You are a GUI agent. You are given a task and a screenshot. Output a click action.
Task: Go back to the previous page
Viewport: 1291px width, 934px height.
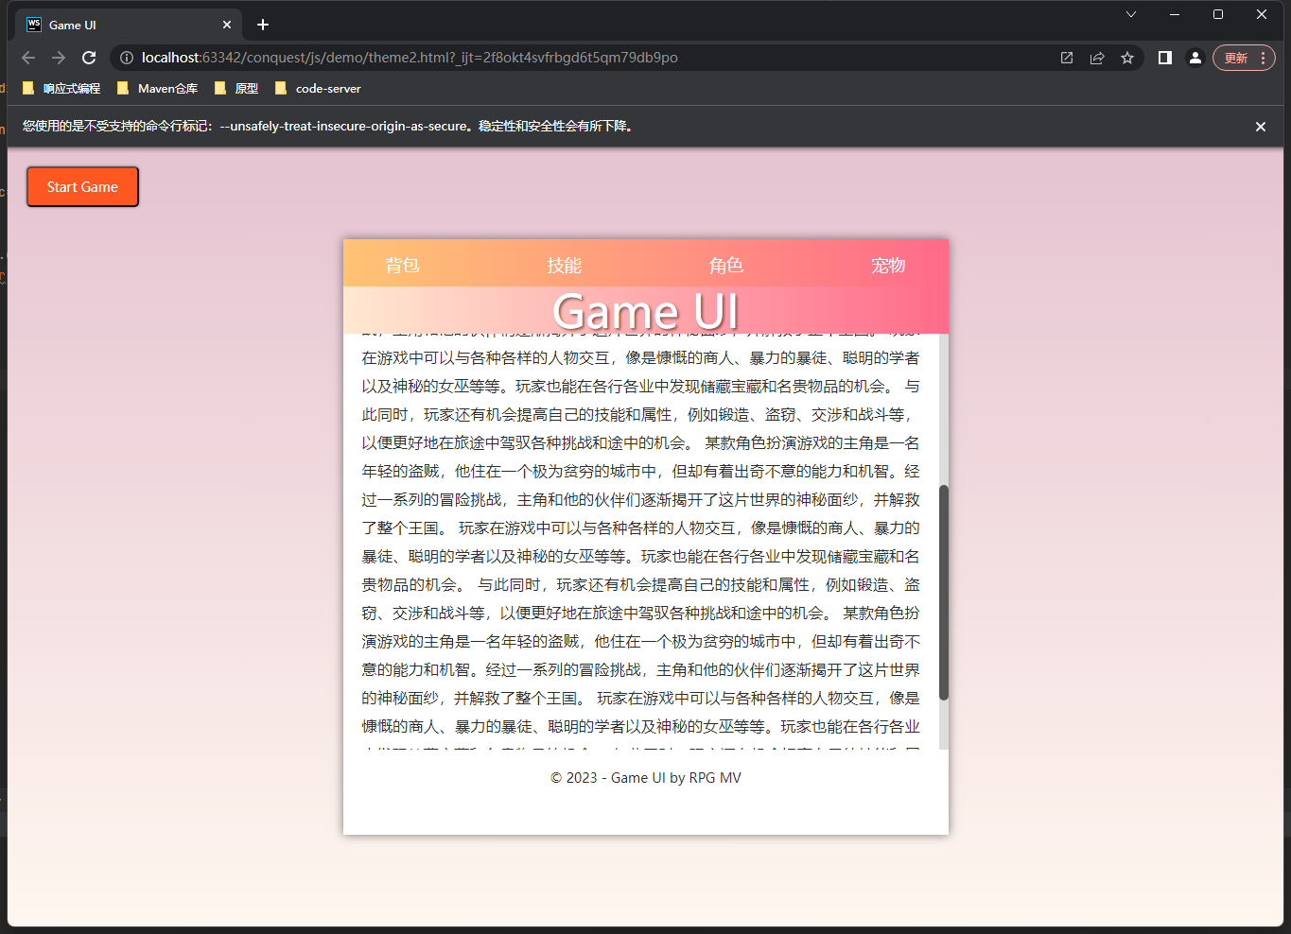point(28,58)
